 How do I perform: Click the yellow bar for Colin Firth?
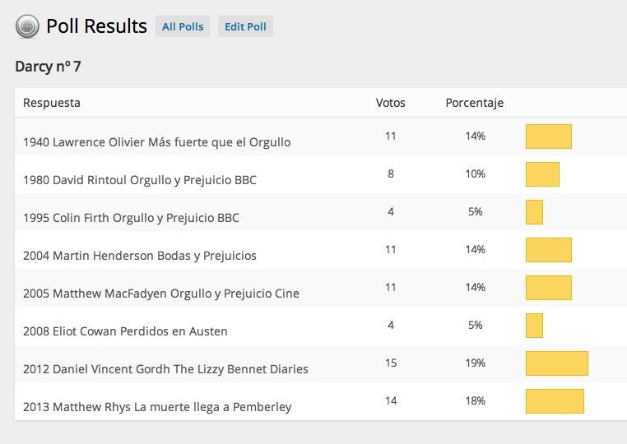[534, 212]
